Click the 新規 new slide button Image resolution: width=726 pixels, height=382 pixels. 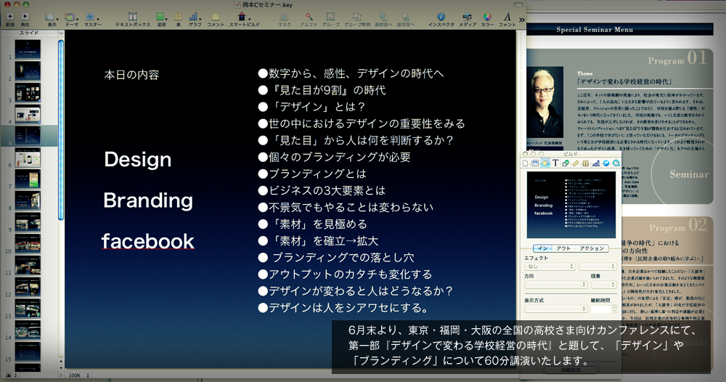[x=9, y=19]
